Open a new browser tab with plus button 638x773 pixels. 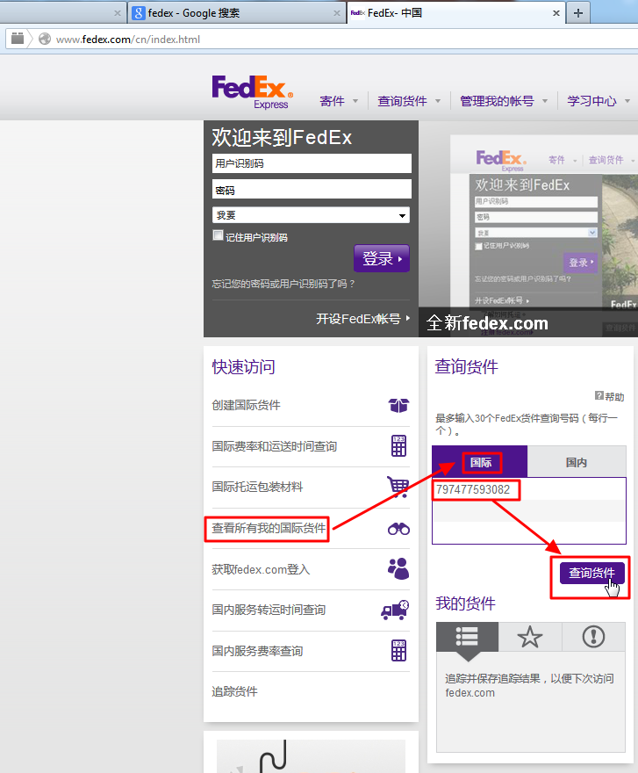pyautogui.click(x=578, y=13)
